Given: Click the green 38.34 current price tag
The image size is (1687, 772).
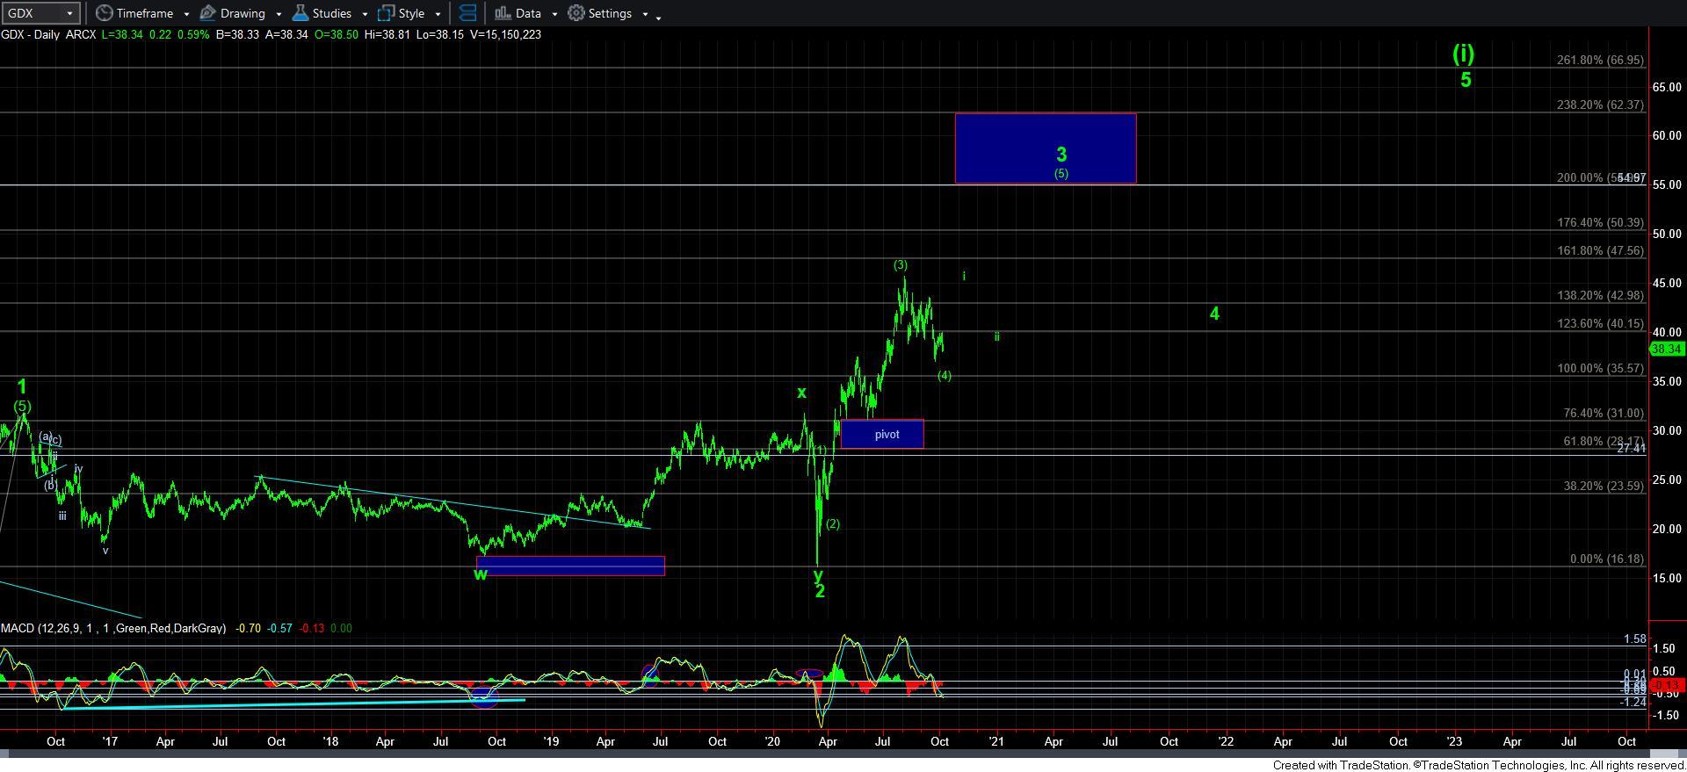Looking at the screenshot, I should 1666,350.
